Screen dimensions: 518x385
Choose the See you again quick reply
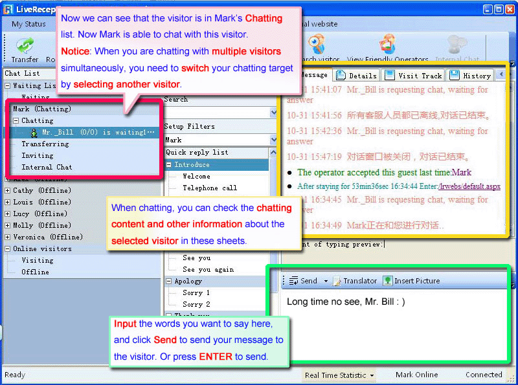tap(208, 270)
